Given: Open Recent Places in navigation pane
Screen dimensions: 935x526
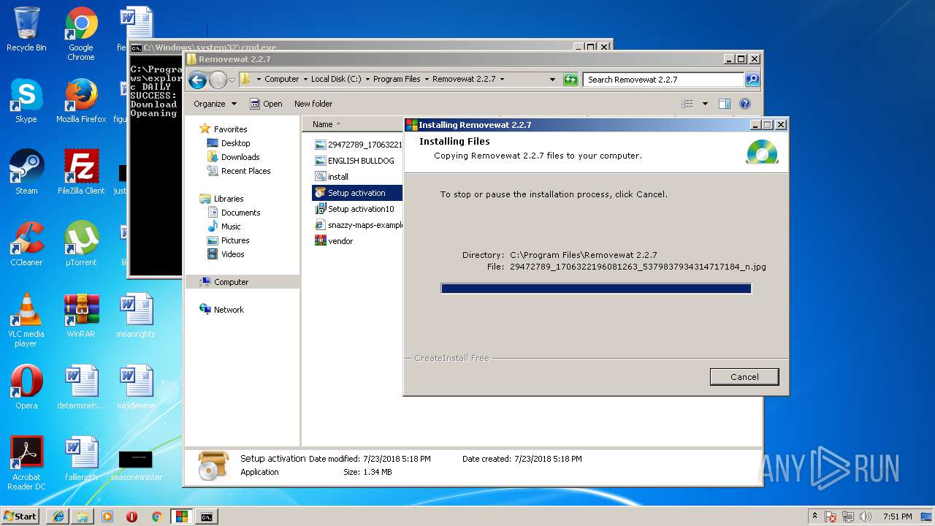Looking at the screenshot, I should tap(245, 171).
